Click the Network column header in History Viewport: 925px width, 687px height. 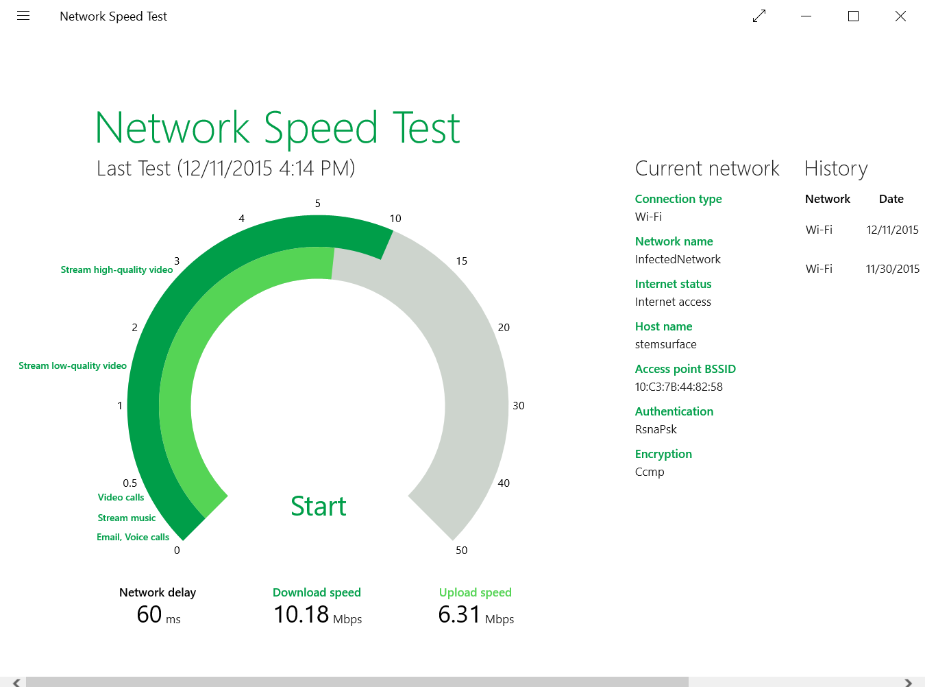827,199
